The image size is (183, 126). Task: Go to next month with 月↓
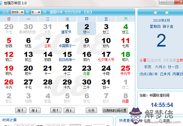click(x=69, y=110)
